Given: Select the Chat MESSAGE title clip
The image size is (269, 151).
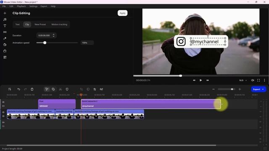Looking at the screenshot, I should 57,104.
